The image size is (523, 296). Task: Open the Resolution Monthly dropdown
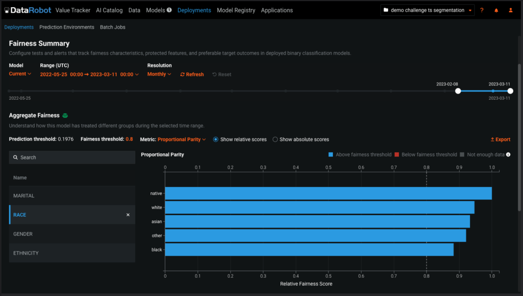pos(159,74)
